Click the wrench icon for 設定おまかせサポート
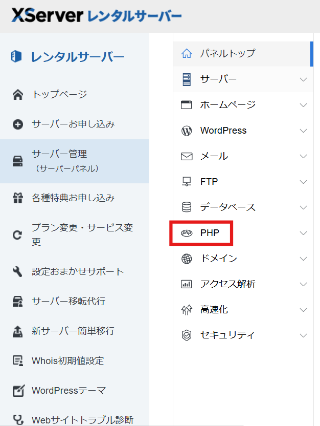320x426 pixels. coord(17,272)
